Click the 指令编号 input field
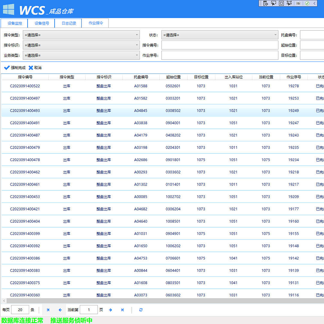Screen dimensions: 324x324 click(x=220, y=45)
